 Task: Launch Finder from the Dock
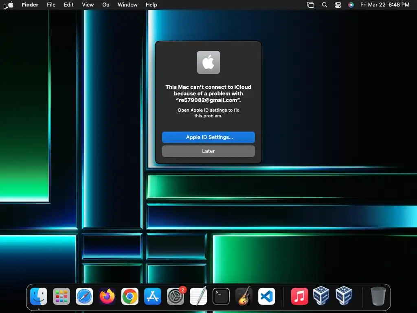click(39, 296)
